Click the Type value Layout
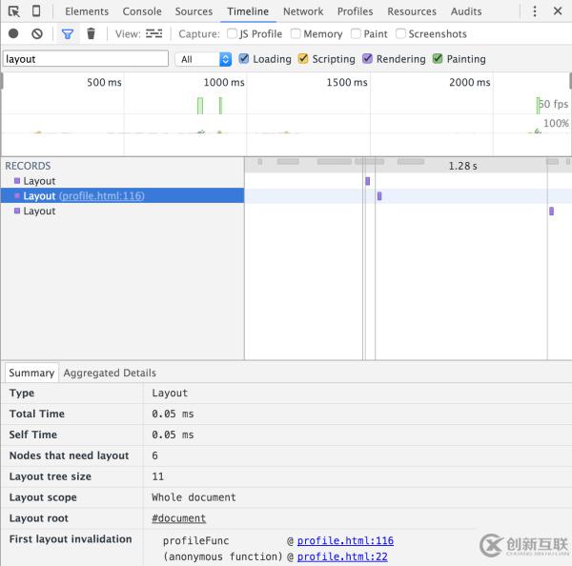The image size is (572, 566). 170,394
